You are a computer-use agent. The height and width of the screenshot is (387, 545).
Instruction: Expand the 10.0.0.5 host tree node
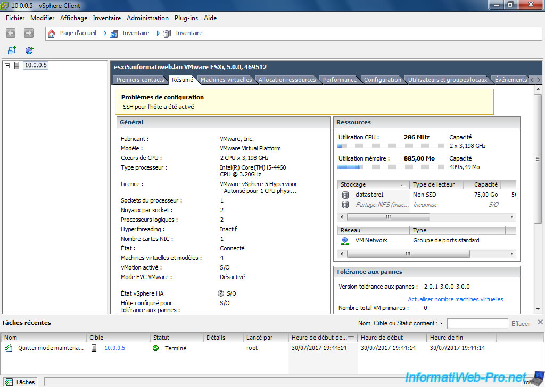coord(7,65)
